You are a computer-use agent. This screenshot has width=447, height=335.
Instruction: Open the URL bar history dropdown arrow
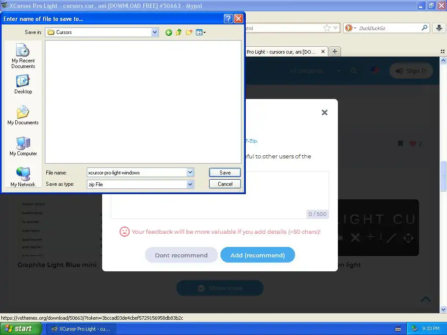[336, 28]
